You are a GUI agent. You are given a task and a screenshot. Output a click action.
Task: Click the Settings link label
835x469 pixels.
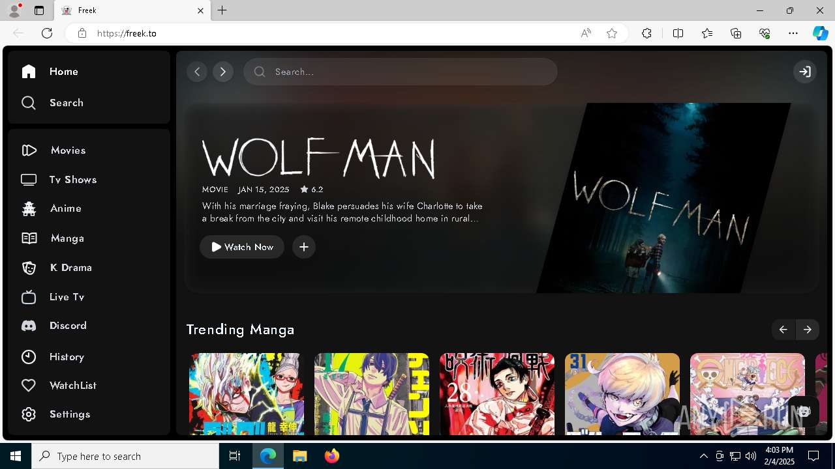click(70, 414)
